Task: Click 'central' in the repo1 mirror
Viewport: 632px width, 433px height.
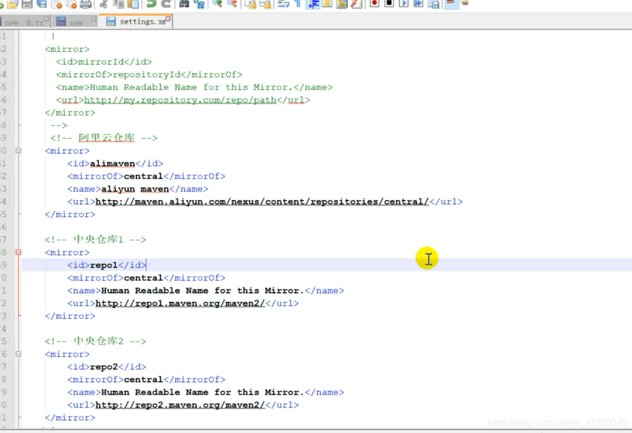Action: (143, 277)
